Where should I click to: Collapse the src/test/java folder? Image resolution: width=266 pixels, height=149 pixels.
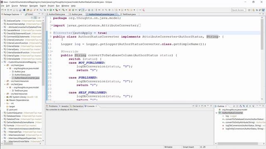[5, 84]
